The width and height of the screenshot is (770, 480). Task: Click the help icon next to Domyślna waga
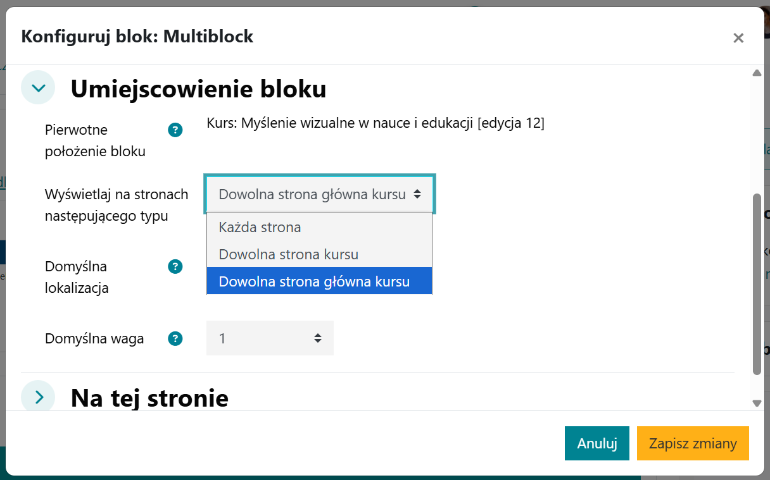point(175,338)
